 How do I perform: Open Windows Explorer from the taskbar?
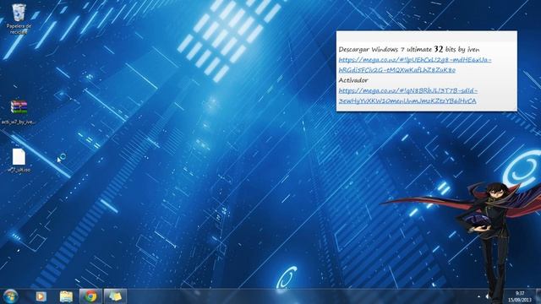point(66,296)
